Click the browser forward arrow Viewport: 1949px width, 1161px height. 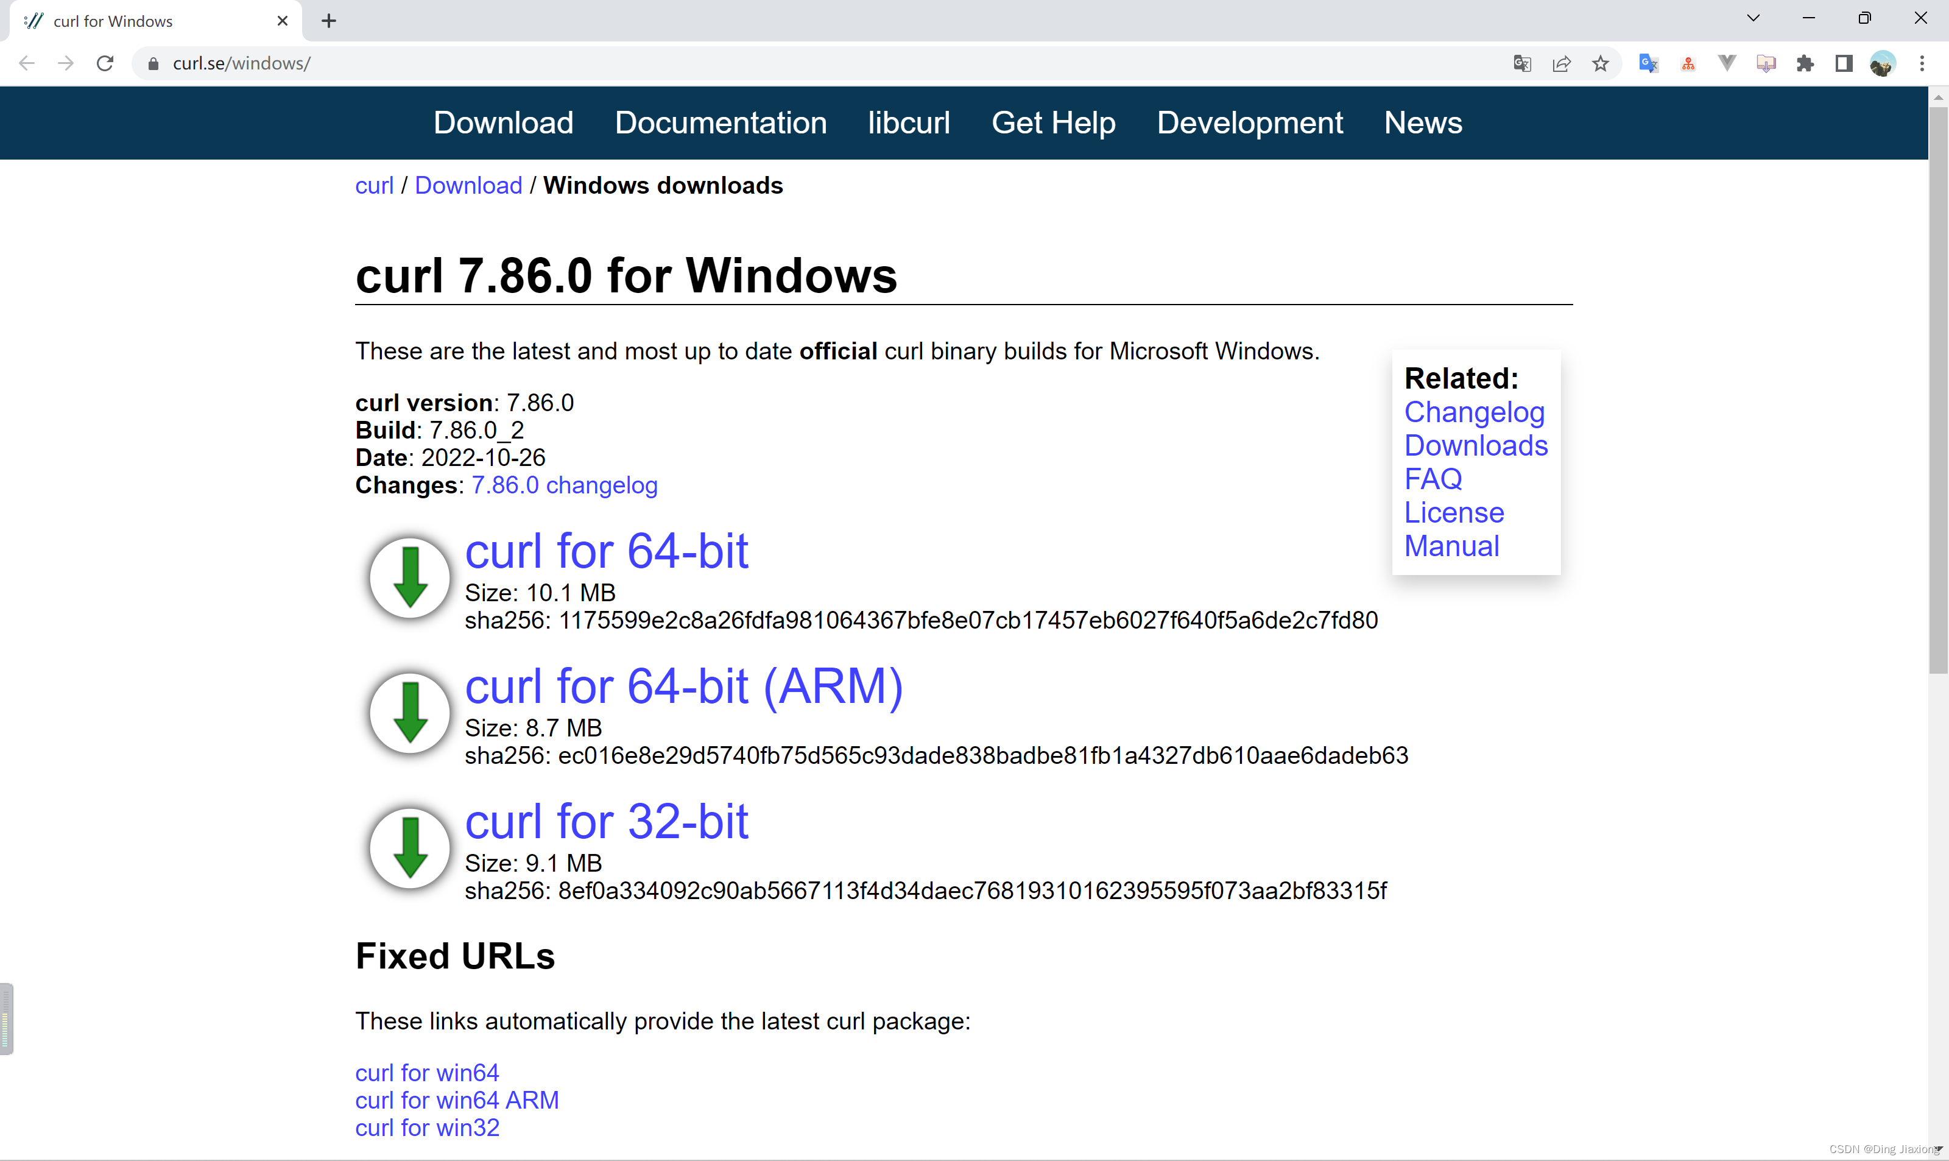click(66, 63)
